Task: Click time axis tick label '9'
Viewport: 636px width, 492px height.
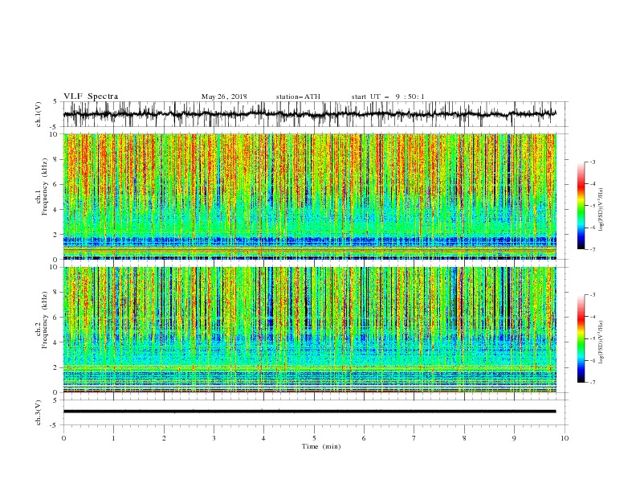Action: click(x=514, y=438)
